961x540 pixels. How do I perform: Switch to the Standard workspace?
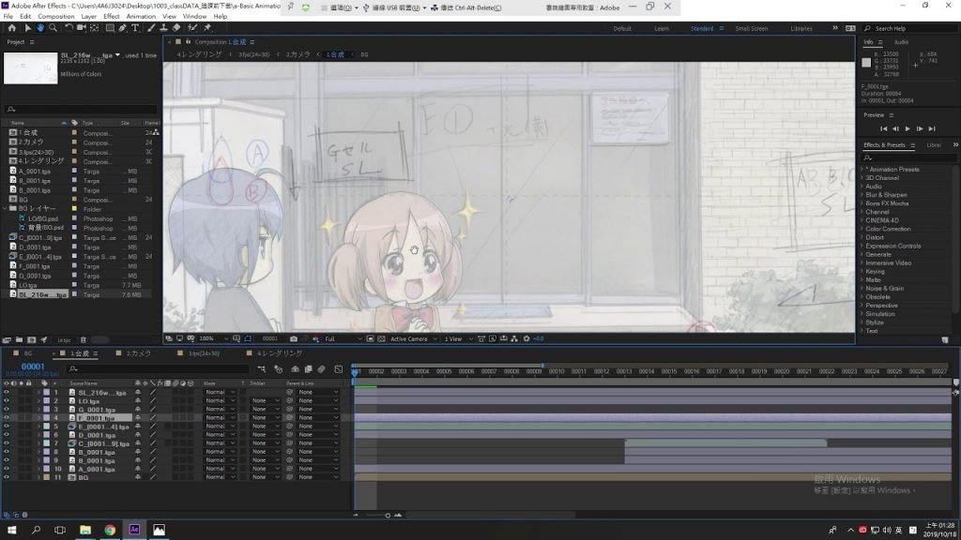702,28
